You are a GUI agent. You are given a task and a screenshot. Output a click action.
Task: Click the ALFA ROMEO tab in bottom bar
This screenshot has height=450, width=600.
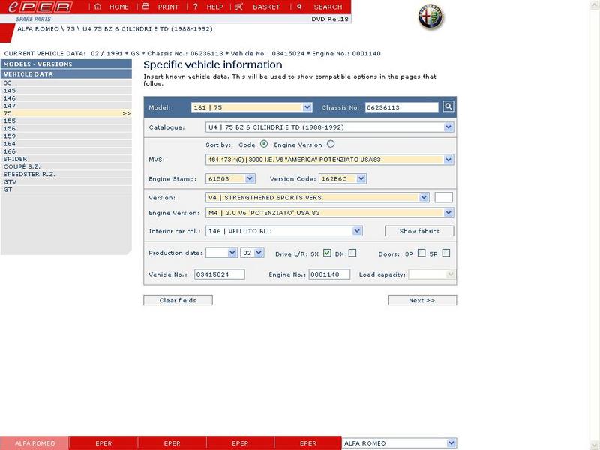(34, 443)
